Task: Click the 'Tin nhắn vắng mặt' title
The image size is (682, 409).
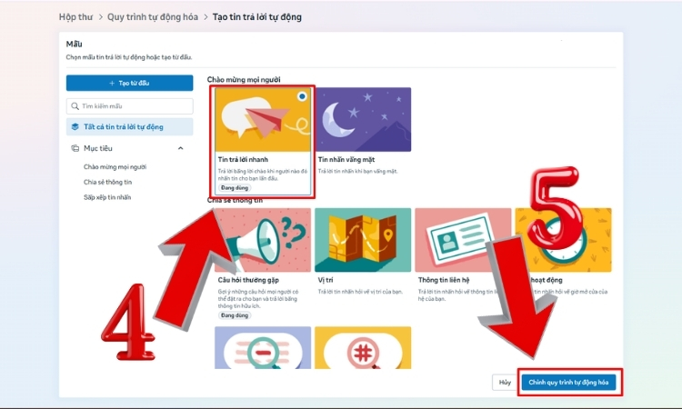Action: (x=346, y=160)
